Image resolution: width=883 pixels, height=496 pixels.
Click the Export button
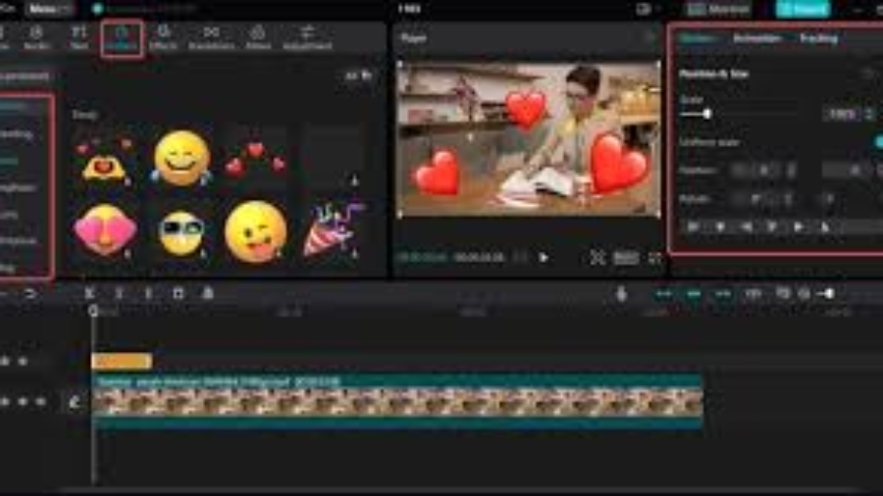(x=802, y=8)
